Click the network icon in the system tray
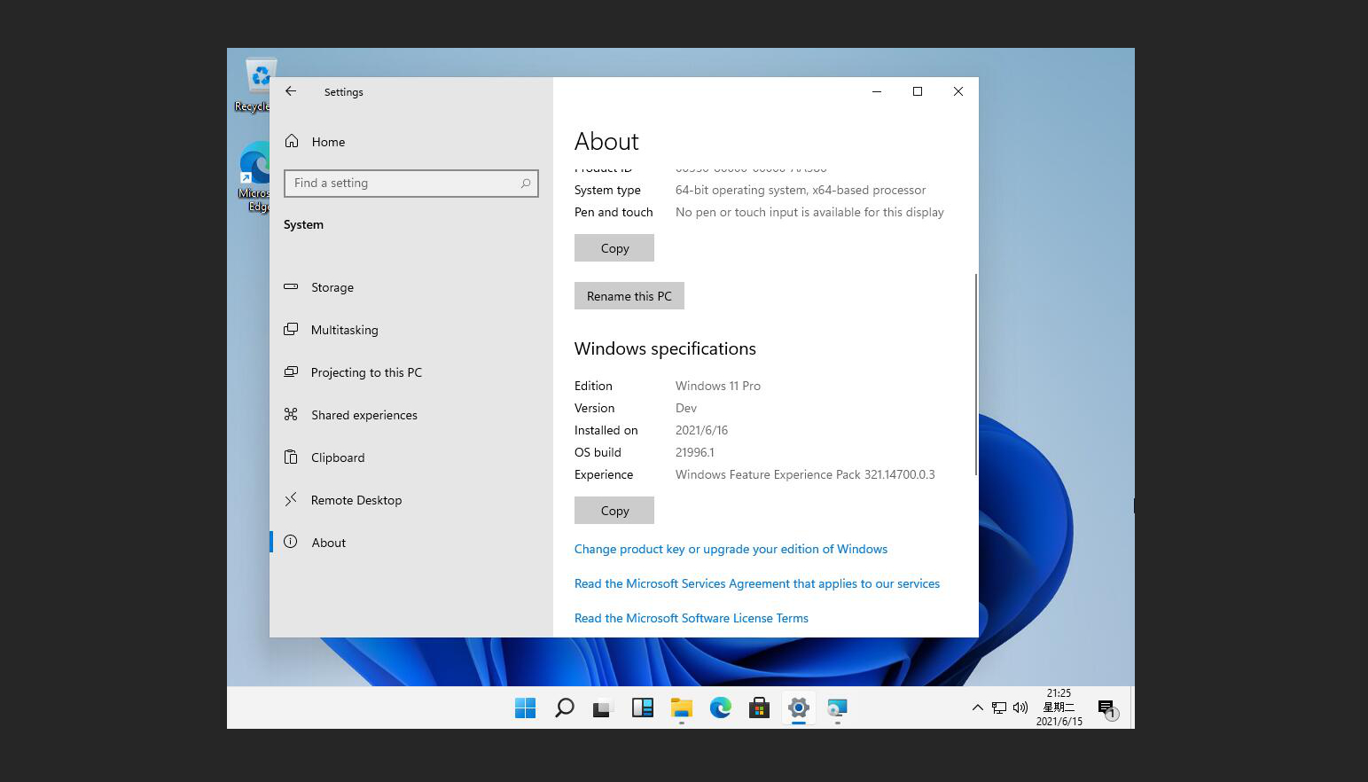This screenshot has height=782, width=1368. [999, 708]
